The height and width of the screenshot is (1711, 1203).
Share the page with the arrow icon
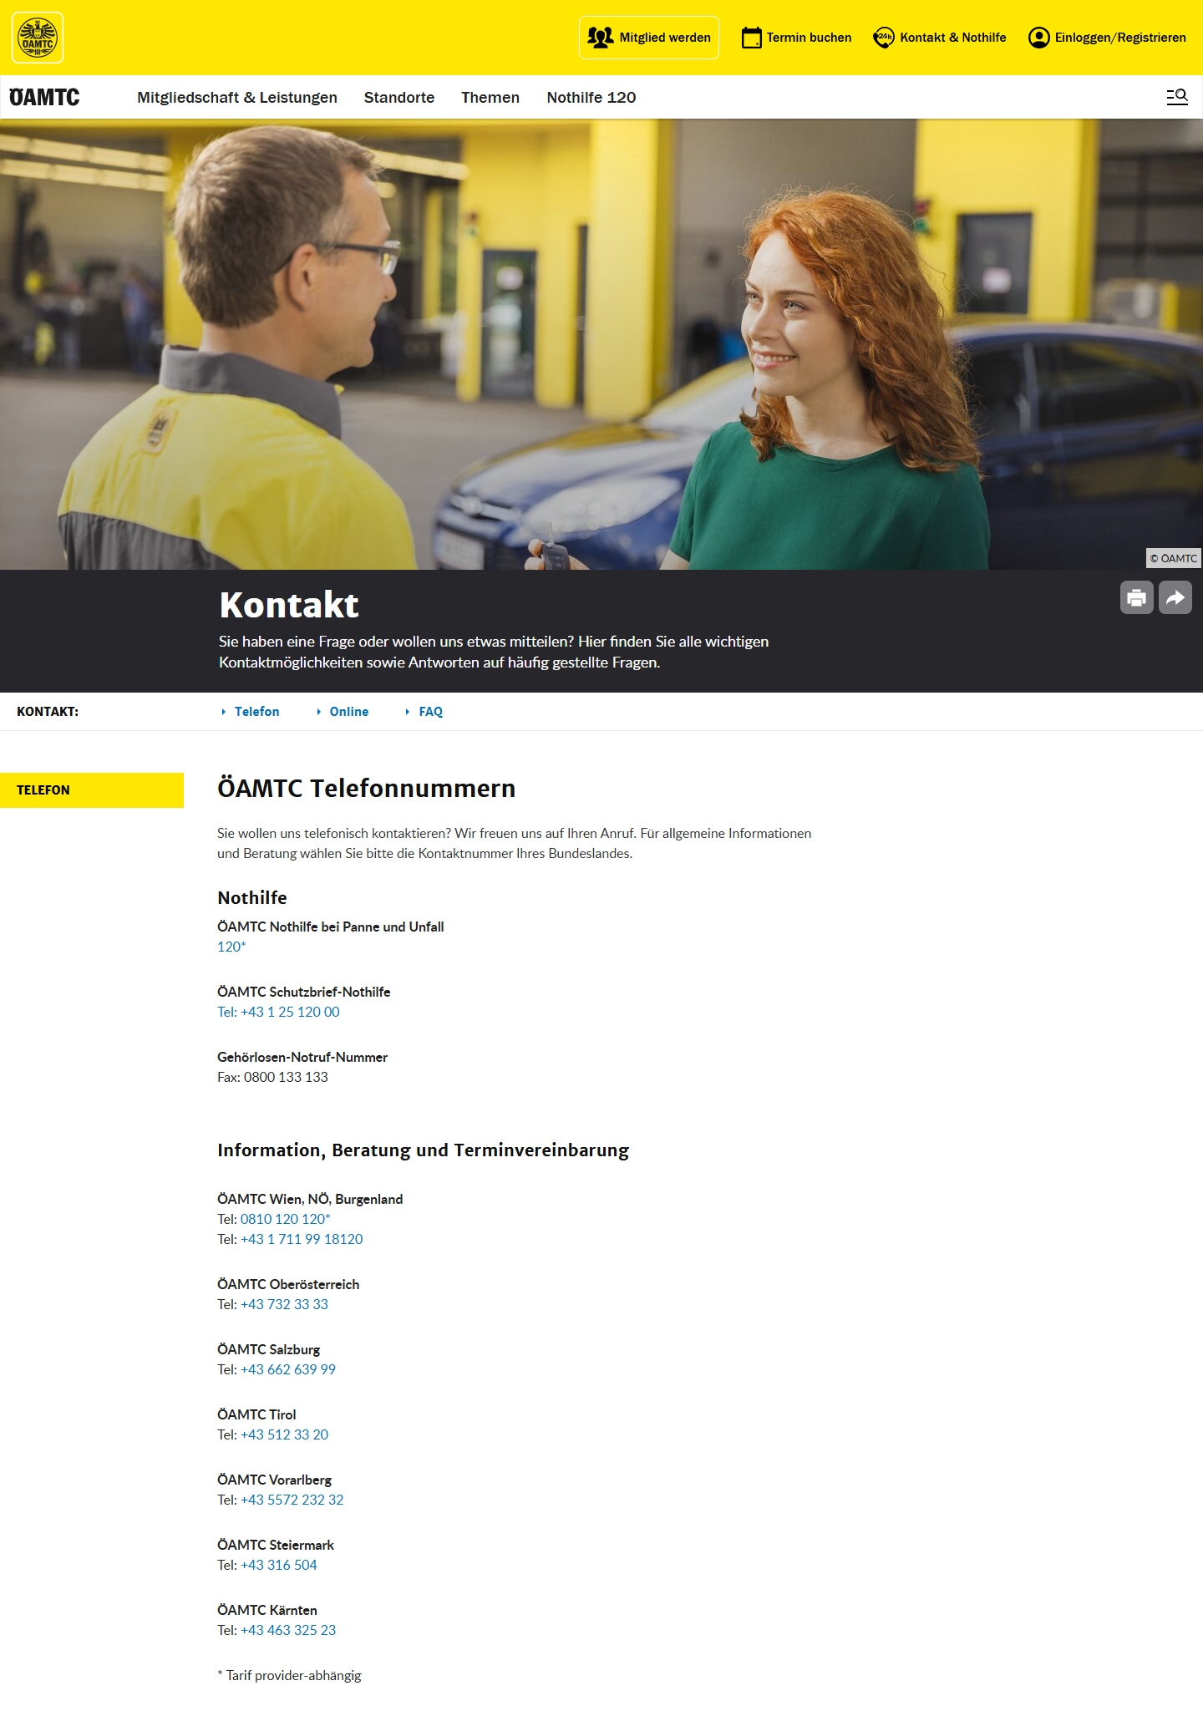pos(1175,597)
